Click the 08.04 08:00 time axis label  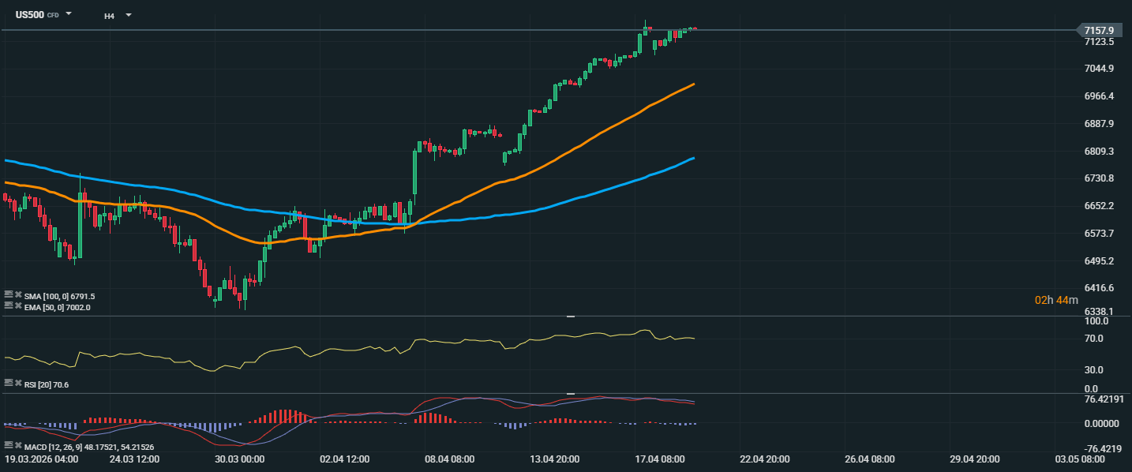click(x=449, y=459)
